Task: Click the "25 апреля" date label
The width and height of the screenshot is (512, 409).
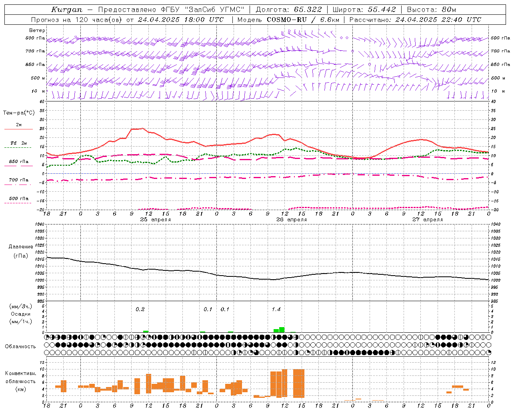Action: (x=155, y=220)
